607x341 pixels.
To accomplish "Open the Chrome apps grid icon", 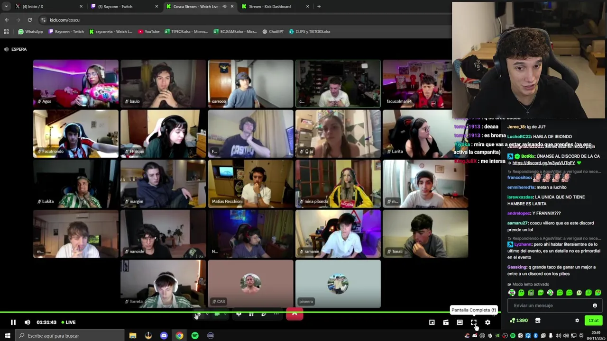I will tap(6, 32).
